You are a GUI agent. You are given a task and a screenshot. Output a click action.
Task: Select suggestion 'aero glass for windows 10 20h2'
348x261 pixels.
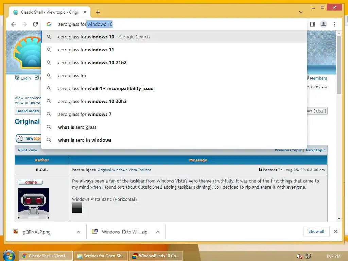[x=174, y=101]
